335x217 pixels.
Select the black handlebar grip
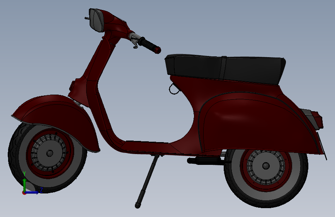coord(148,44)
